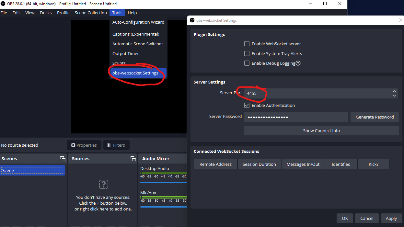This screenshot has width=404, height=227.
Task: Click the Sources dock title
Action: [81, 159]
